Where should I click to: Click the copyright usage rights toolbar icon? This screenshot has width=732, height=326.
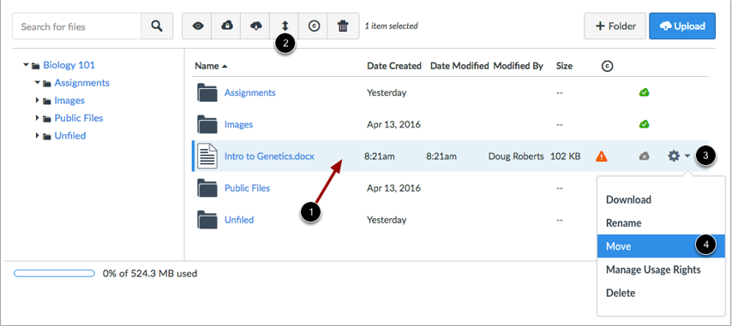click(314, 26)
